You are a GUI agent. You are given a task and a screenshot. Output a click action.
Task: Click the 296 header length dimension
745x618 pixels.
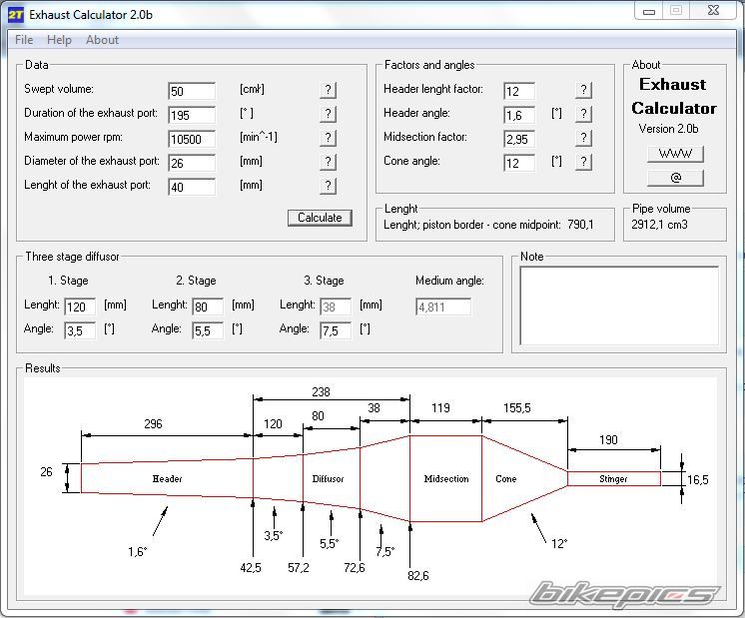153,424
